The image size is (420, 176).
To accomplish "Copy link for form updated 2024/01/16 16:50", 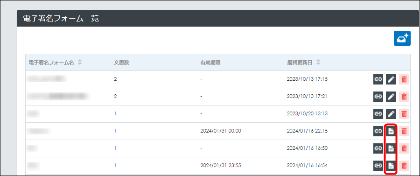I will coord(378,148).
